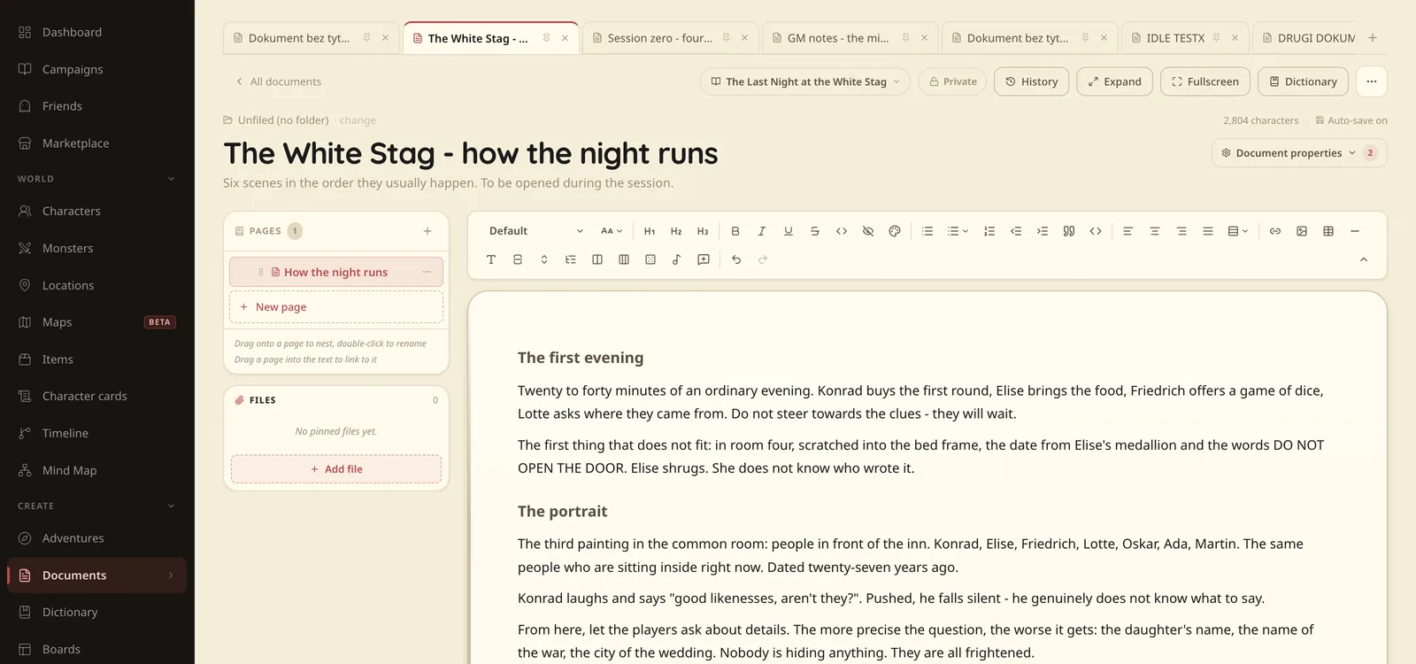Open the AA font size dropdown
Image resolution: width=1416 pixels, height=664 pixels.
click(x=612, y=231)
